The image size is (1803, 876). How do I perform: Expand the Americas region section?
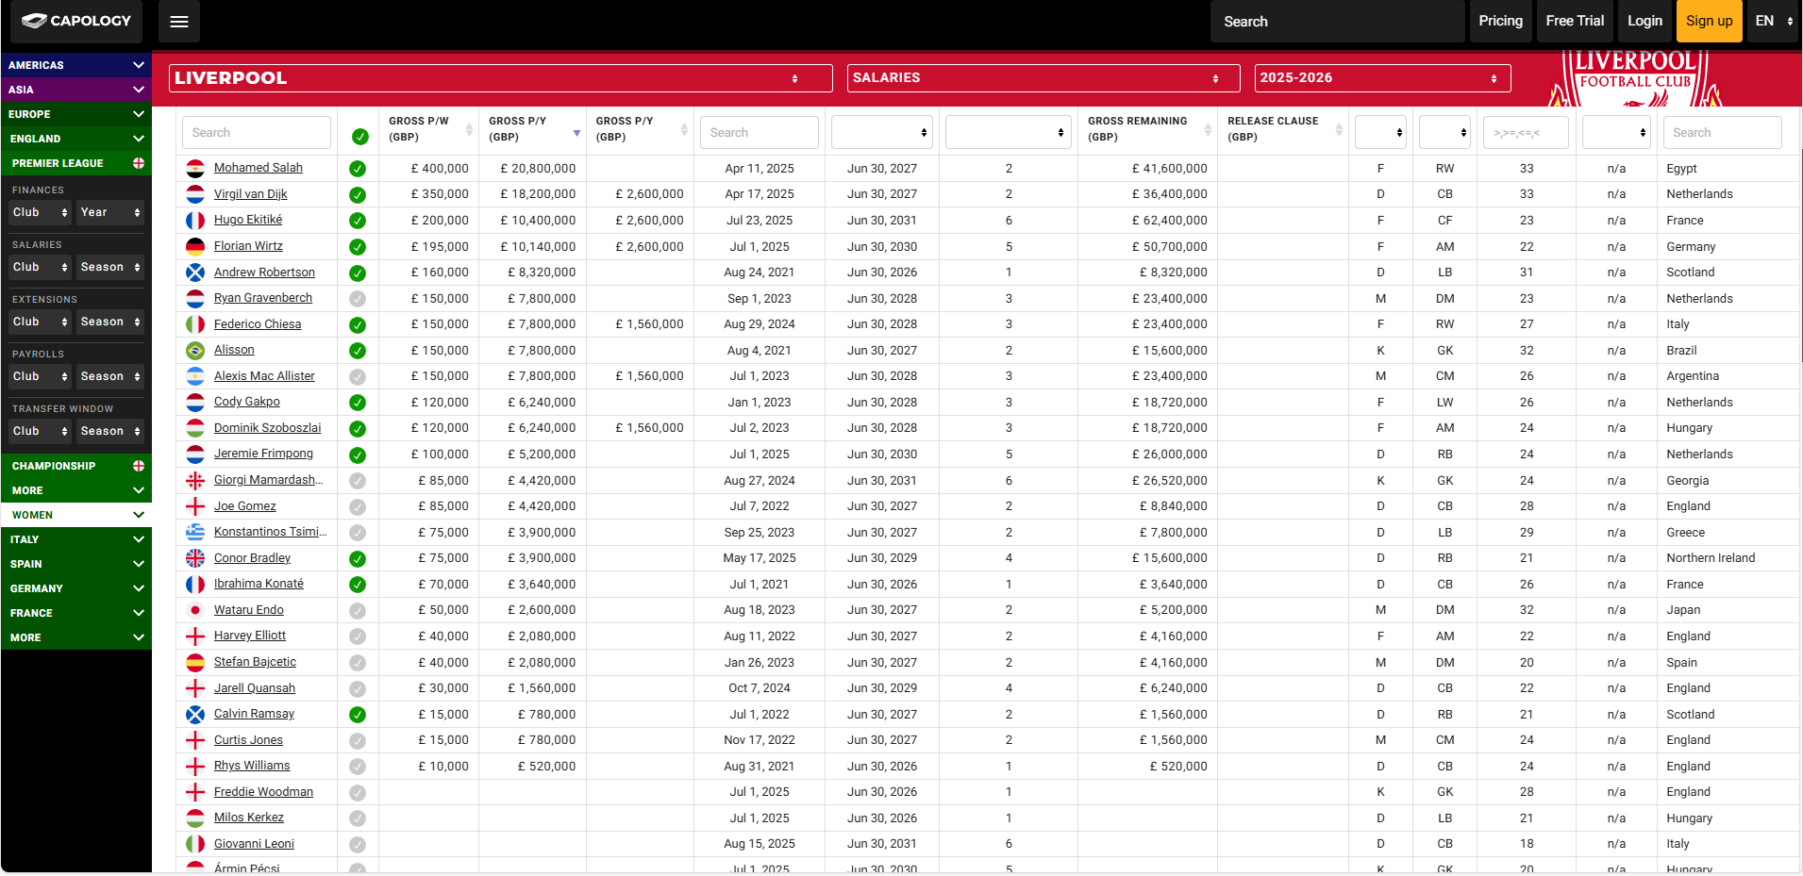pos(76,65)
